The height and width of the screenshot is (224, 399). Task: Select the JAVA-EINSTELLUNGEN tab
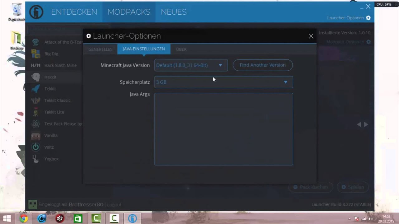(x=144, y=49)
